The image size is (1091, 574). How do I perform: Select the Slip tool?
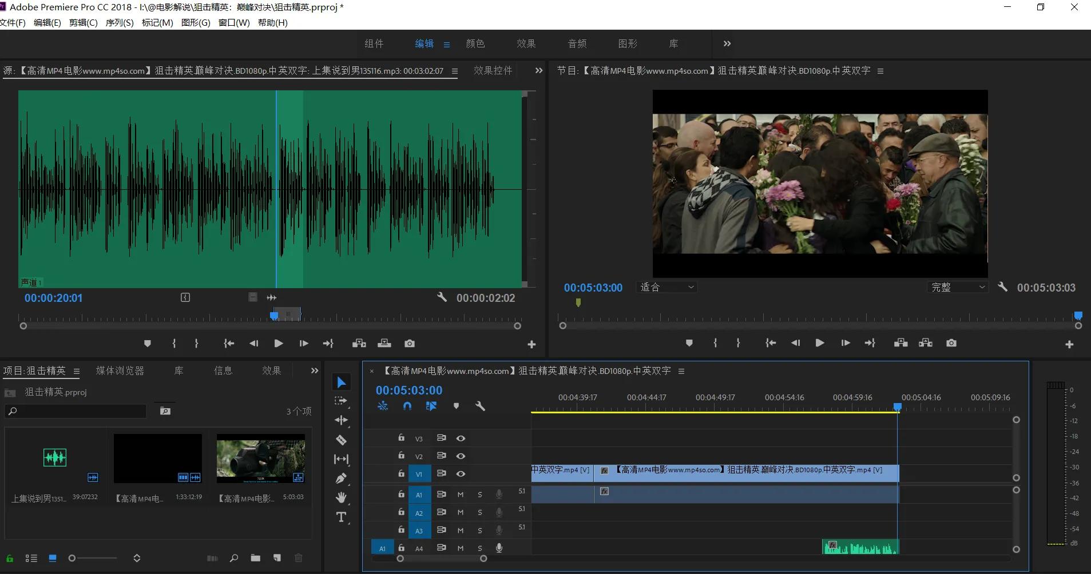tap(342, 459)
